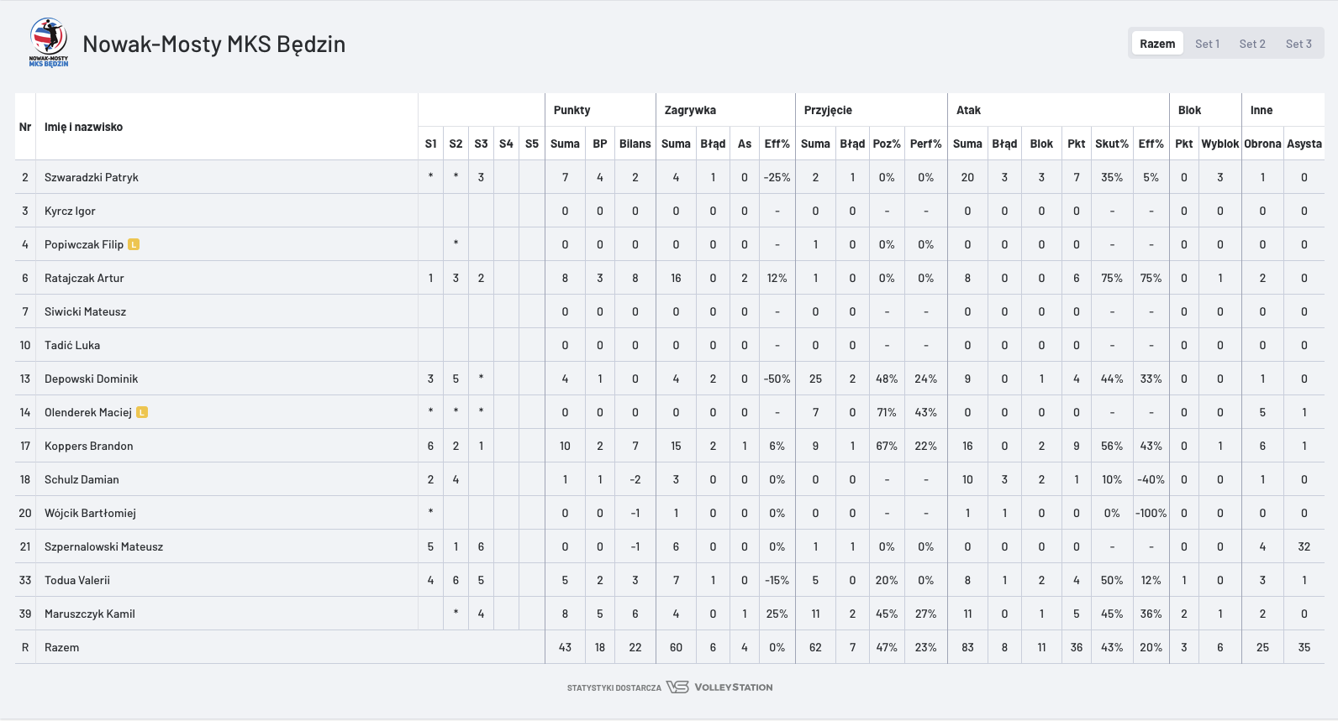Switch to the Razem tab

pos(1157,44)
